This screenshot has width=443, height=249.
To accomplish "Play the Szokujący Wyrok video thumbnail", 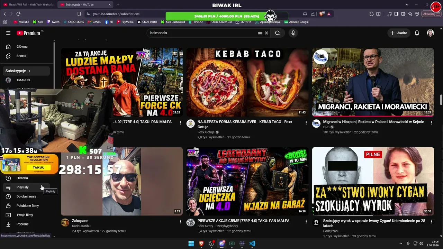I will coord(373,181).
